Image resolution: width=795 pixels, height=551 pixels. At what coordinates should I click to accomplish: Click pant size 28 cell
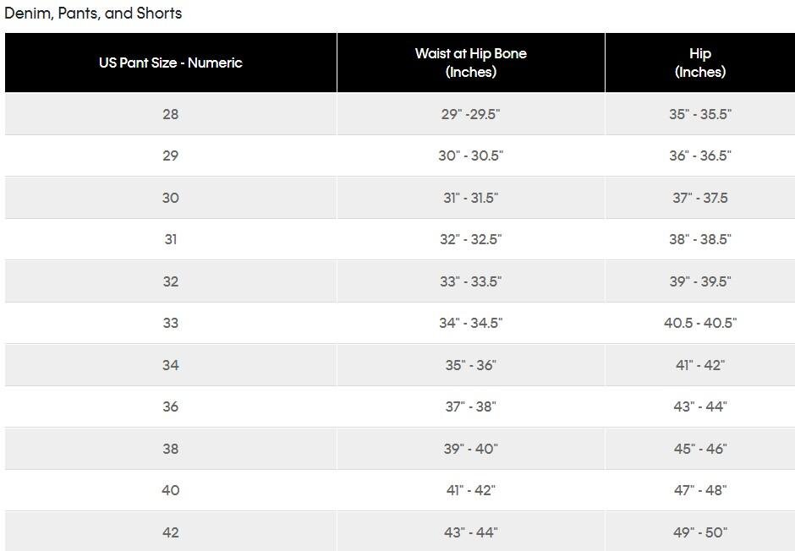170,114
